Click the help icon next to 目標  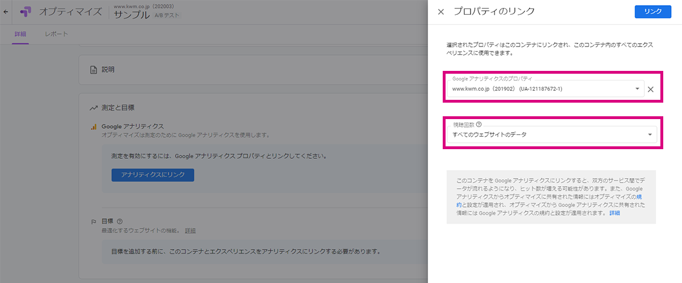[120, 221]
